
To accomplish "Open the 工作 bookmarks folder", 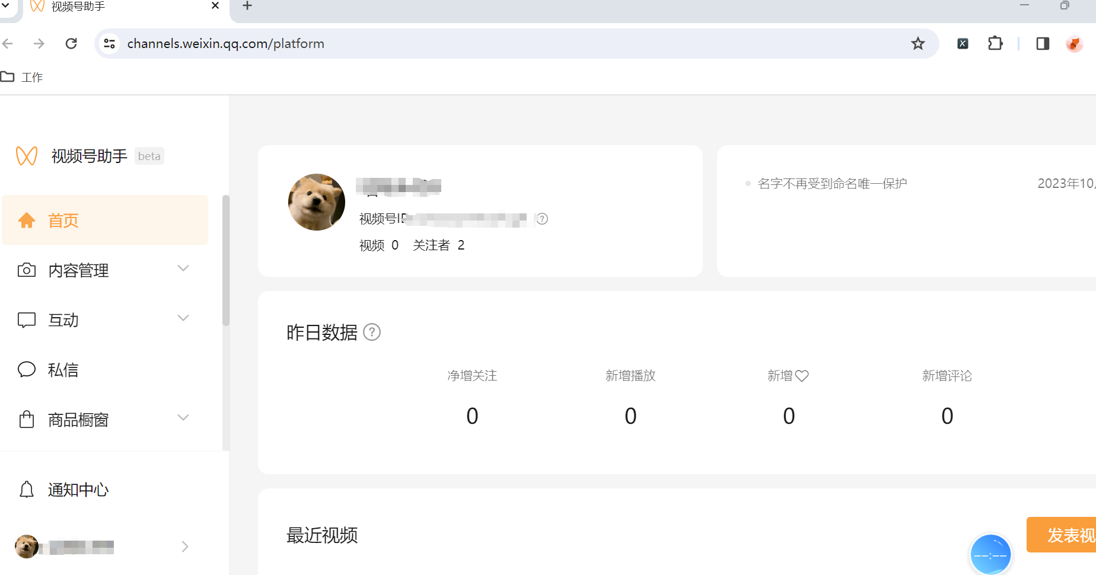I will pyautogui.click(x=23, y=77).
